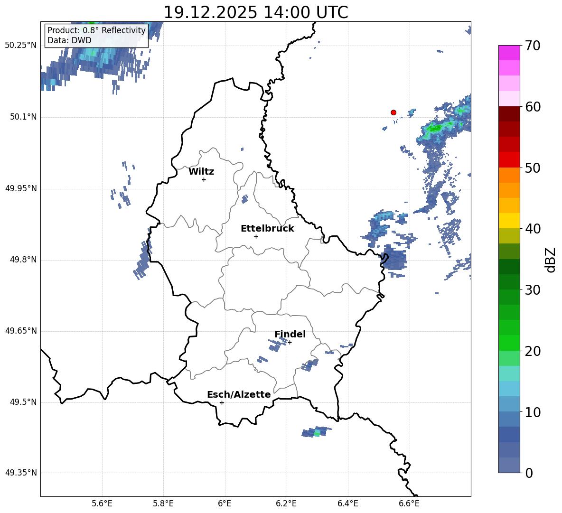Click the Findel cross marker

290,343
